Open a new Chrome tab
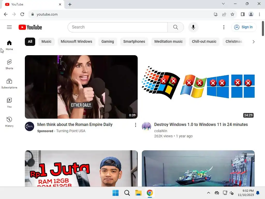The width and height of the screenshot is (265, 199). coord(70,4)
